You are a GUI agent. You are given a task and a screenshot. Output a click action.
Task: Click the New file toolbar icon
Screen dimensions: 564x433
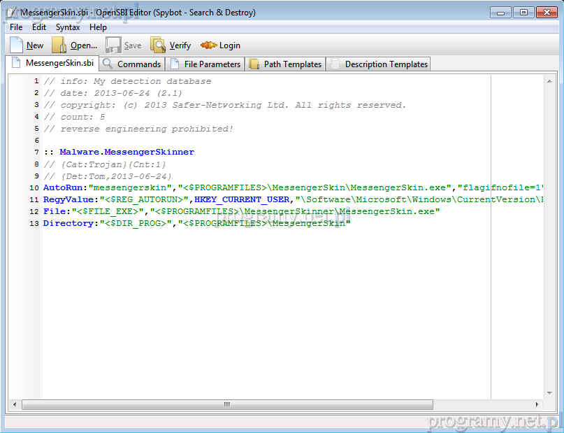click(x=17, y=45)
